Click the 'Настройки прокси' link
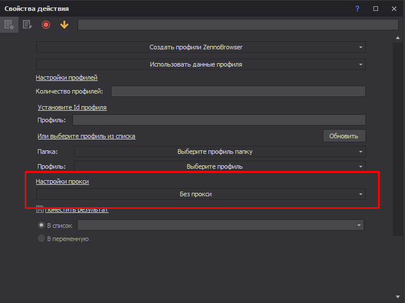 (x=62, y=181)
